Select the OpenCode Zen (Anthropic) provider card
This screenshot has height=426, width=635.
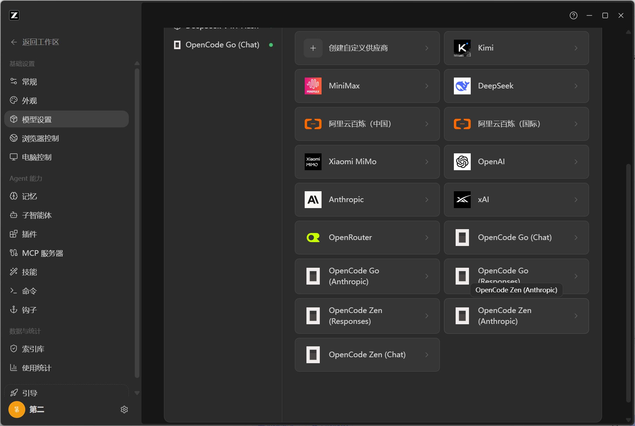[516, 316]
